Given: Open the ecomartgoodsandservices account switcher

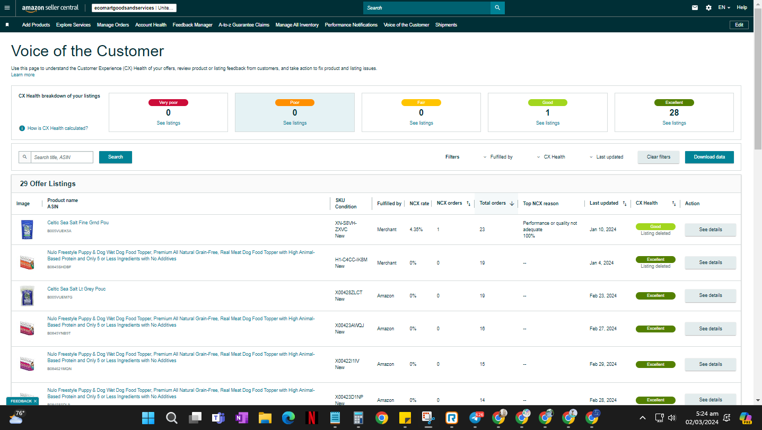Looking at the screenshot, I should point(134,8).
